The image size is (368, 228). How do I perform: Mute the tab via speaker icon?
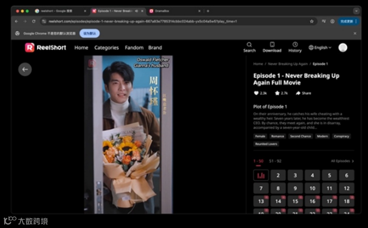tap(137, 11)
